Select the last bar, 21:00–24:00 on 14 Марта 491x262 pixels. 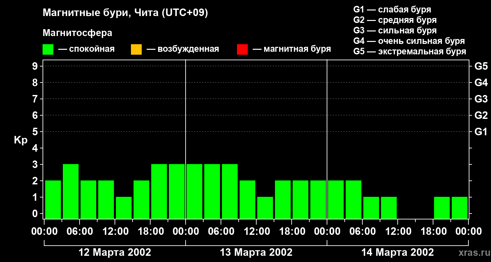coord(460,208)
